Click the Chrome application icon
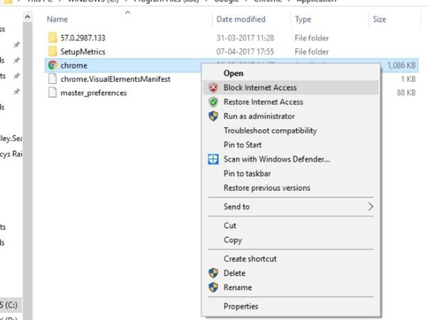The image size is (427, 320). click(x=53, y=65)
